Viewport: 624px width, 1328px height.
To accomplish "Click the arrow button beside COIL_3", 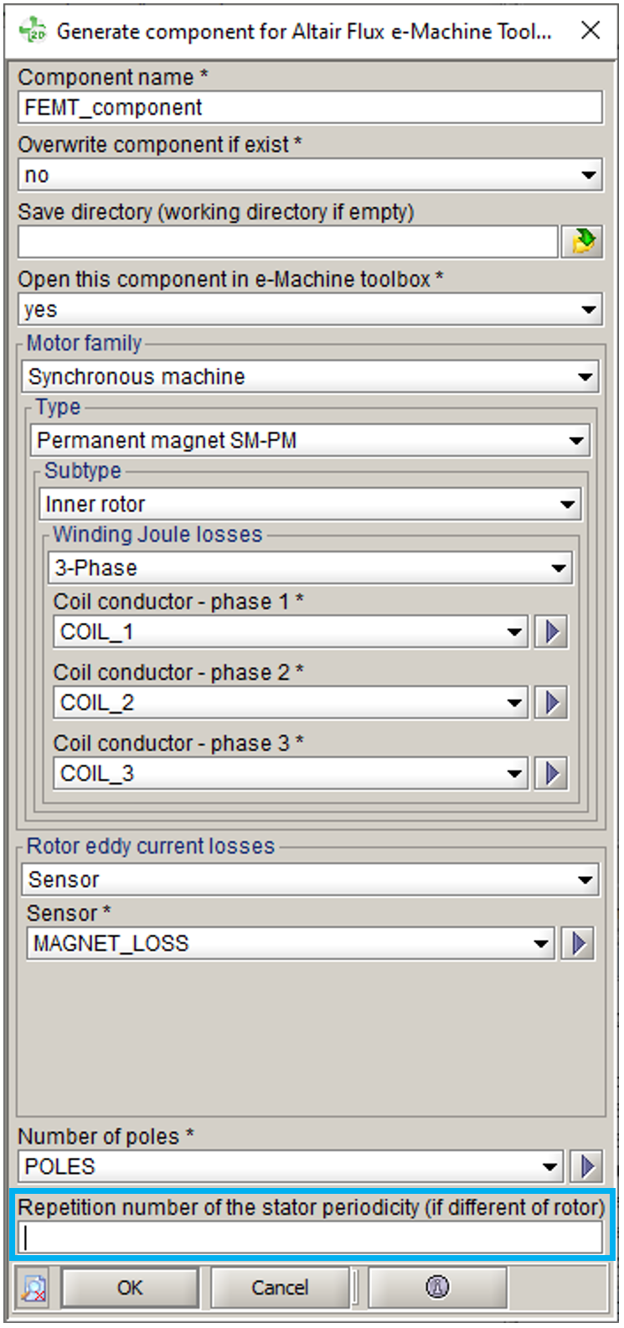I will coord(551,773).
